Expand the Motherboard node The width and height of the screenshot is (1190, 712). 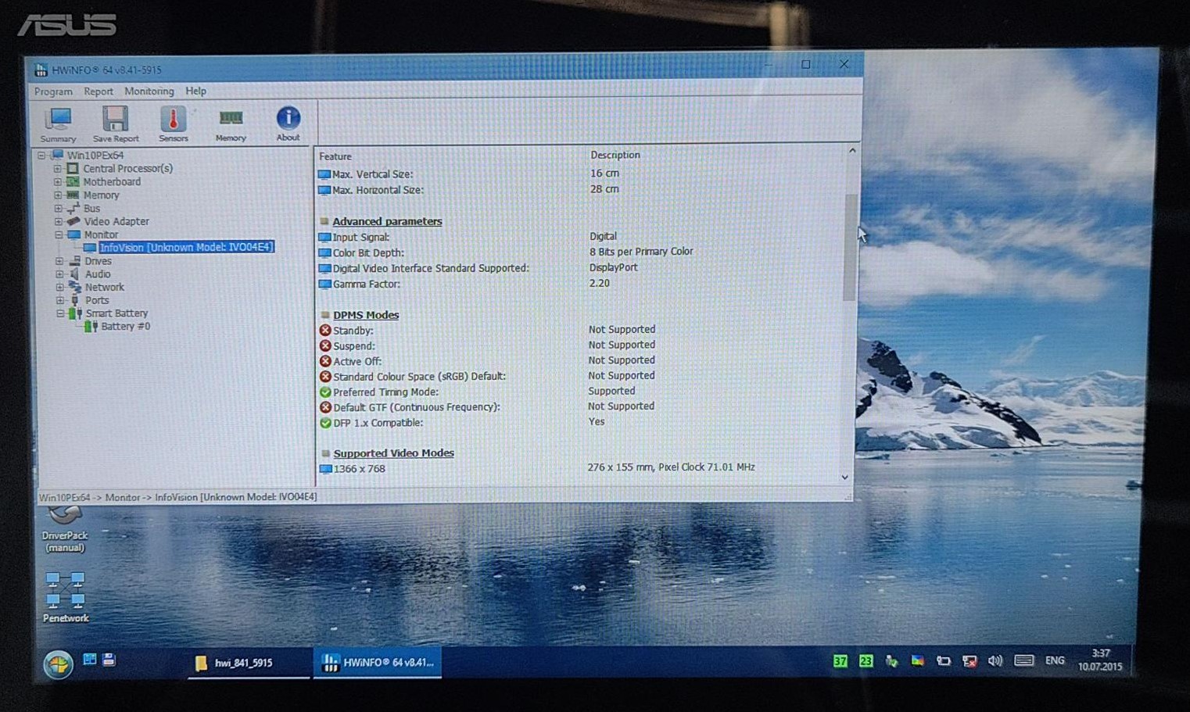pos(57,182)
